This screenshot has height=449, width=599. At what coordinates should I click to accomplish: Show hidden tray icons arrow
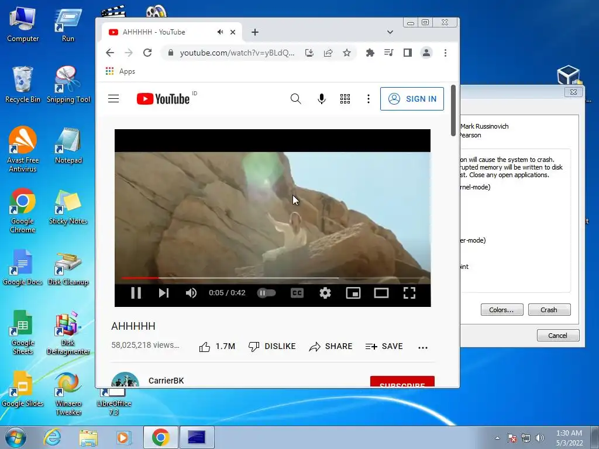(497, 438)
